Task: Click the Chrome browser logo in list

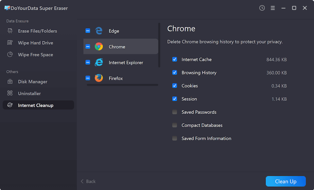Action: pyautogui.click(x=99, y=47)
